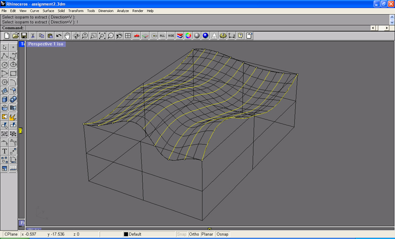
Task: Click the Explode tool icon
Action: (x=13, y=117)
